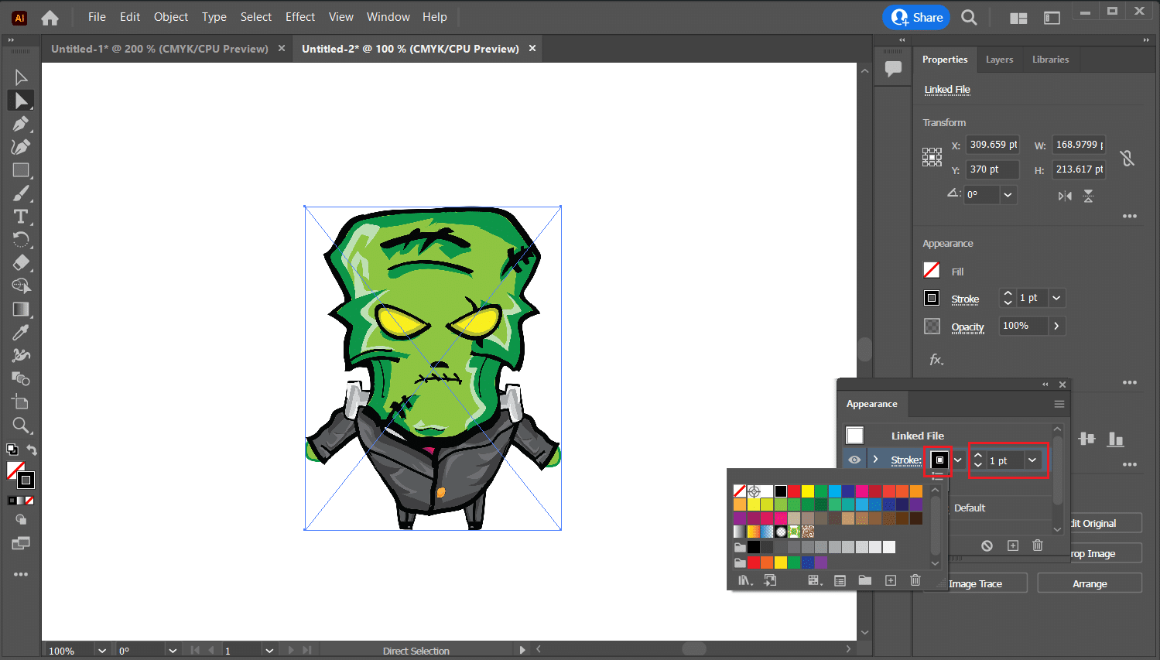
Task: Select the Selection tool arrow
Action: [x=21, y=77]
